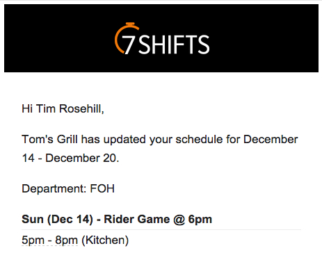Click the 5pm start time text
This screenshot has height=262, width=322.
[x=33, y=240]
